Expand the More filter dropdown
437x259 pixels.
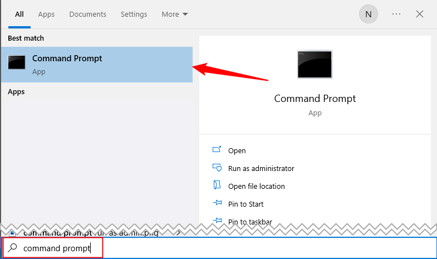click(x=175, y=14)
